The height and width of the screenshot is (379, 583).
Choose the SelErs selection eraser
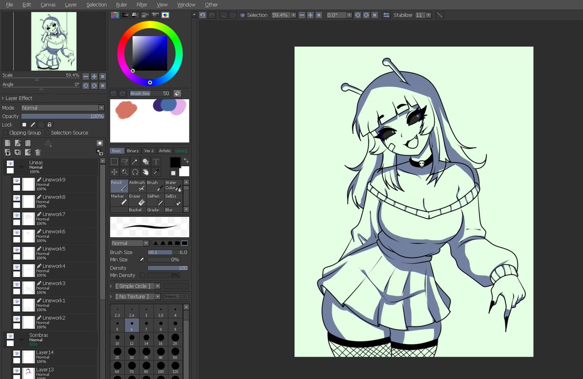(173, 199)
